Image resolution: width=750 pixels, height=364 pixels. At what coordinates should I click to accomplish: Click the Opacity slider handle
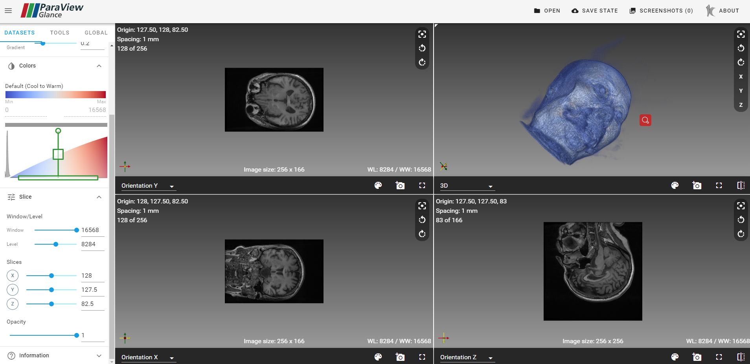coord(77,335)
